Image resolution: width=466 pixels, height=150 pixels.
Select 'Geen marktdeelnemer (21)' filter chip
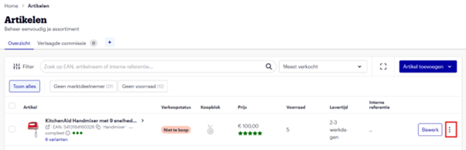[x=83, y=87]
